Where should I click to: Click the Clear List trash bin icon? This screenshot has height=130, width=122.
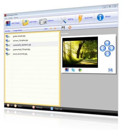52,108
